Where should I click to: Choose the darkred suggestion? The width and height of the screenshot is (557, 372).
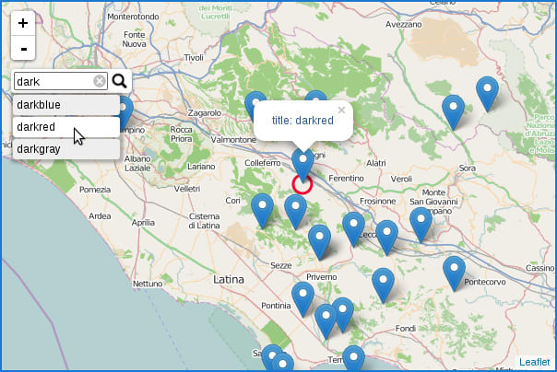(x=66, y=126)
